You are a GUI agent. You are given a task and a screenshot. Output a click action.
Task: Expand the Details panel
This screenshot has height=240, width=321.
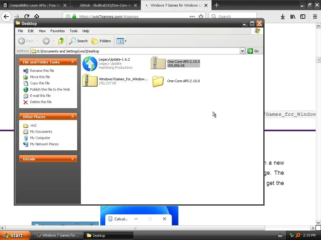click(x=72, y=159)
